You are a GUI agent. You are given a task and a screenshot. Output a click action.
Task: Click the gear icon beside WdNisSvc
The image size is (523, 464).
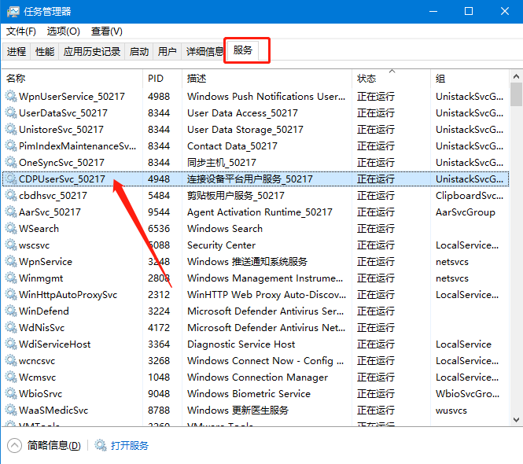(11, 328)
